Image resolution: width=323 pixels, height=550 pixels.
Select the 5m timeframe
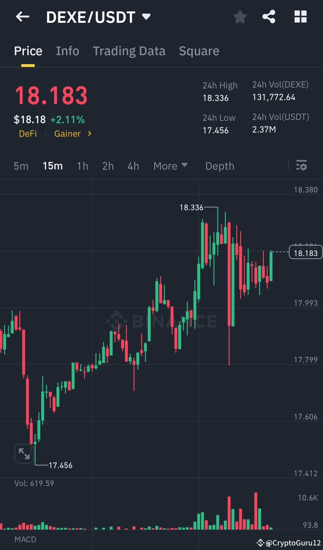coord(21,166)
